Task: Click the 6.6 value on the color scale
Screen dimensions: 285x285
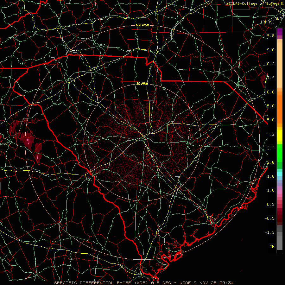Action: pos(271,92)
